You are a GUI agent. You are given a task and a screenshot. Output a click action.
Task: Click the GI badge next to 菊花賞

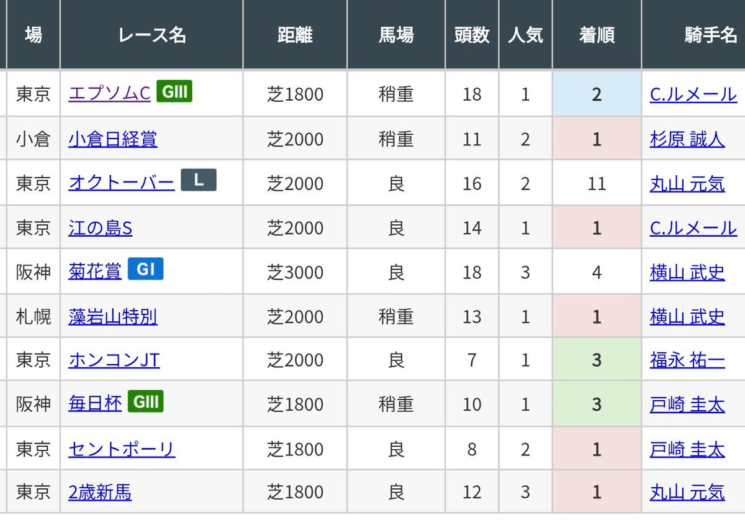[x=145, y=270]
